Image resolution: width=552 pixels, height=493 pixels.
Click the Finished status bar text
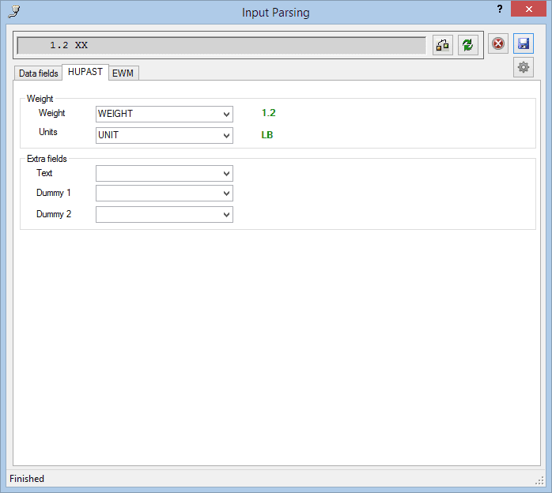(x=27, y=479)
